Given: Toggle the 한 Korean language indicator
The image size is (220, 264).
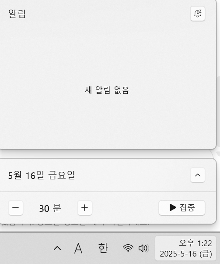Looking at the screenshot, I should pos(103,248).
